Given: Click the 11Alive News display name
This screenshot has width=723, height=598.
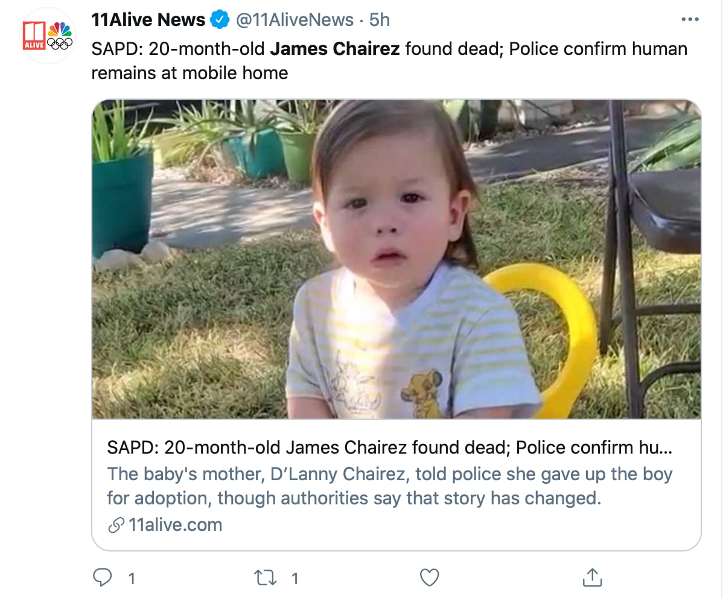Looking at the screenshot, I should click(x=148, y=20).
